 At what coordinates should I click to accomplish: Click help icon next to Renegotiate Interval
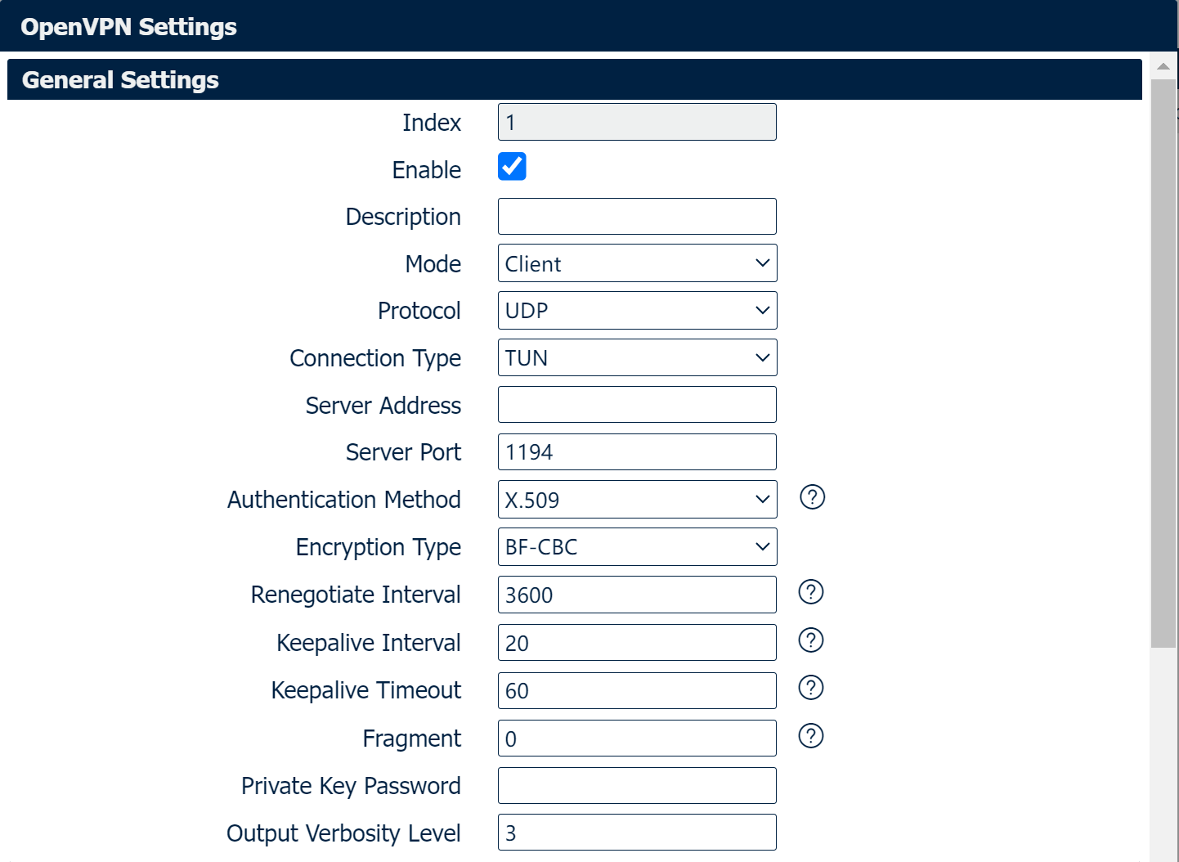click(x=810, y=592)
